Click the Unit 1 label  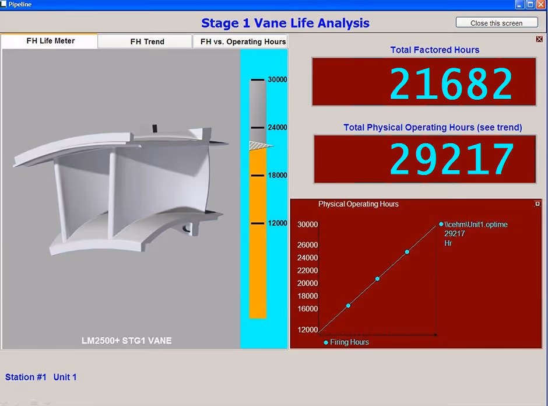pos(65,377)
